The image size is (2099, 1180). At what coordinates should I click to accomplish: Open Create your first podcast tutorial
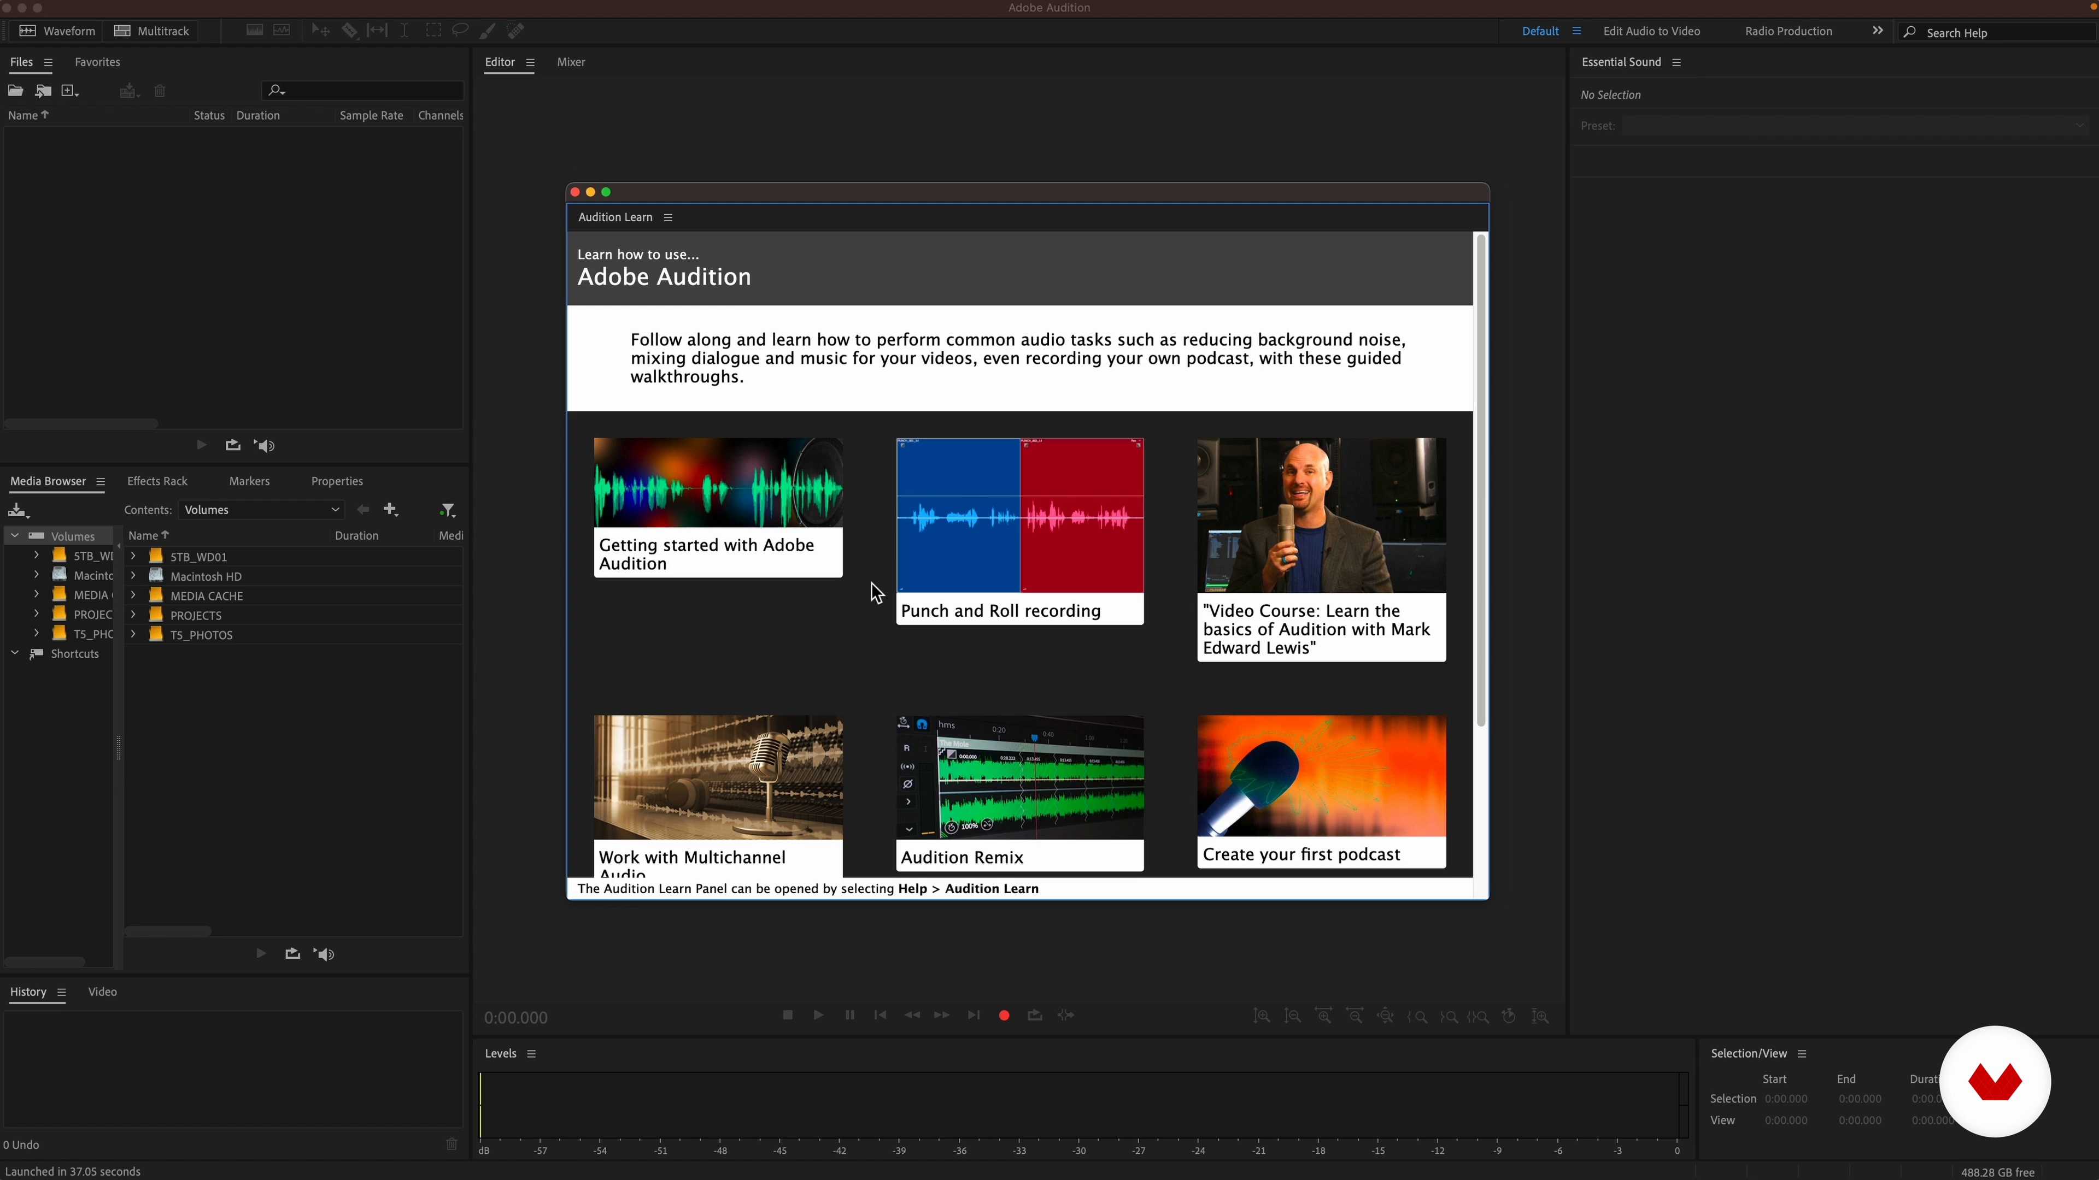(x=1322, y=792)
